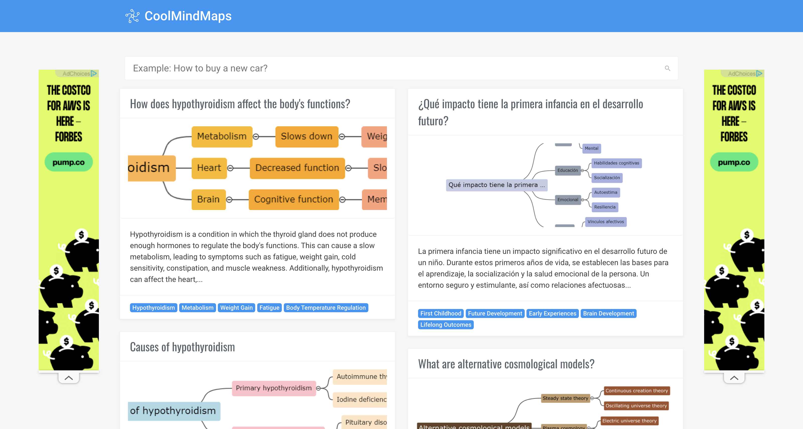Click the Mental node in Spanish map

pyautogui.click(x=591, y=149)
